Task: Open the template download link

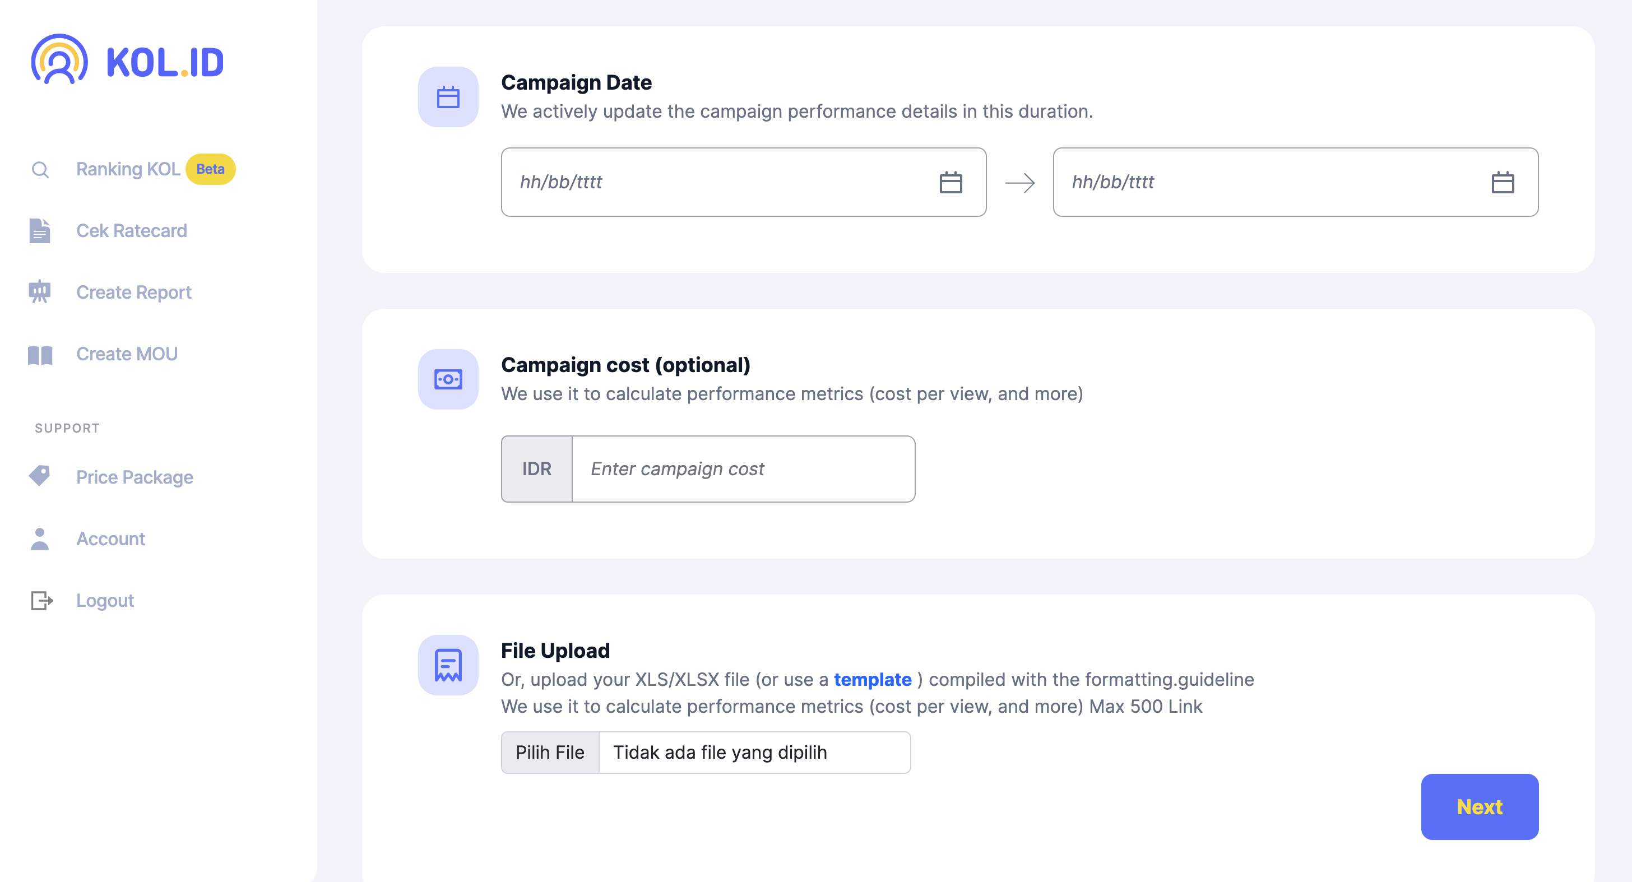Action: coord(871,679)
